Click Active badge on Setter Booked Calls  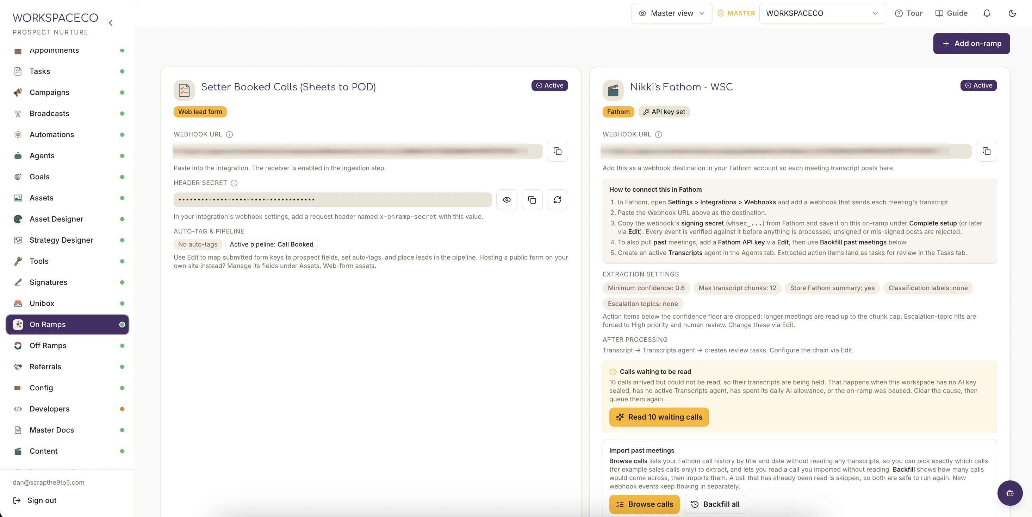click(x=550, y=85)
